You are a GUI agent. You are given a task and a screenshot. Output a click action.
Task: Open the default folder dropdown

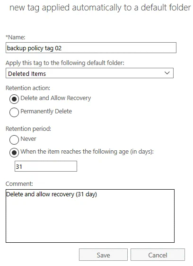coord(89,73)
